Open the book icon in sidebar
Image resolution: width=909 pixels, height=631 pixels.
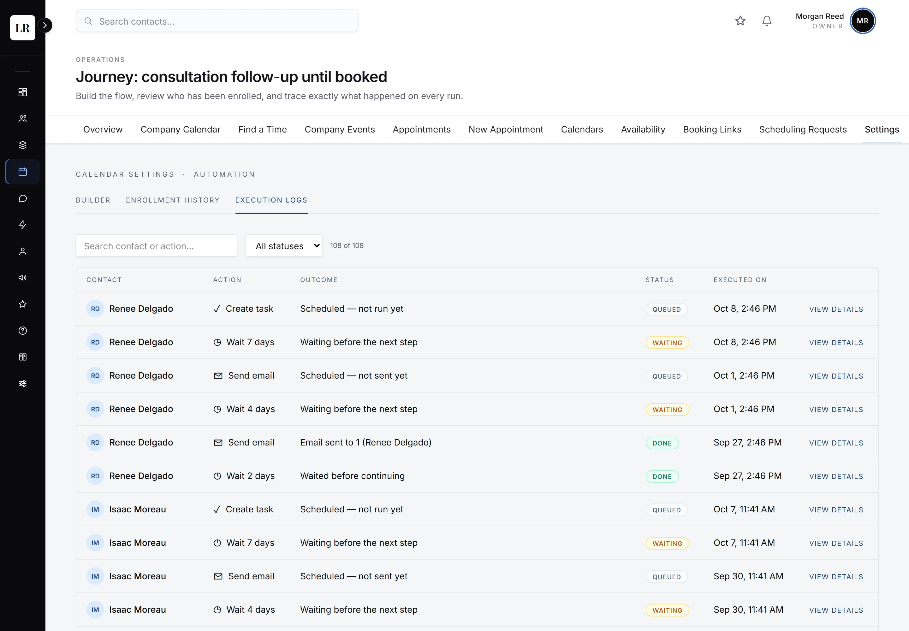(x=22, y=357)
